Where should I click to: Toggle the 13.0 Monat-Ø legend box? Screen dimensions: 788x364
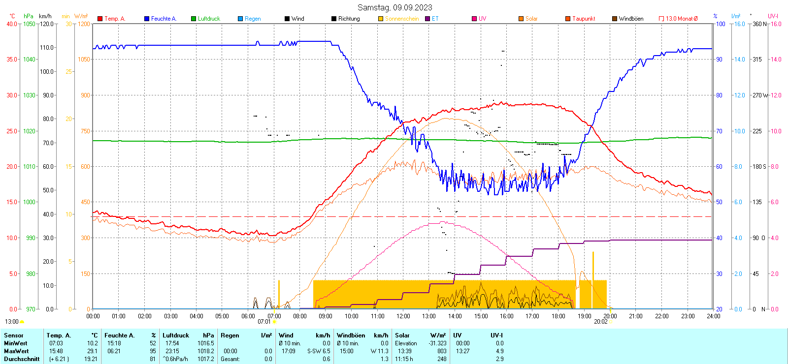661,19
